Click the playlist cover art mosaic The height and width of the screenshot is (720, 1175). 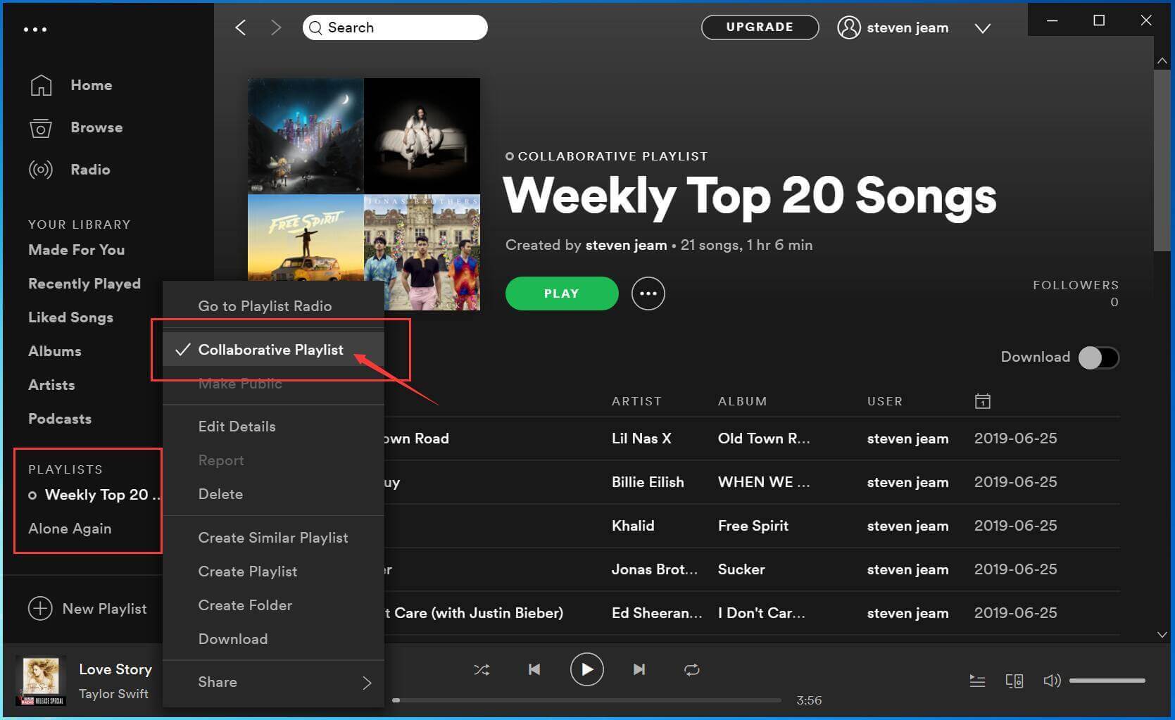coord(364,194)
